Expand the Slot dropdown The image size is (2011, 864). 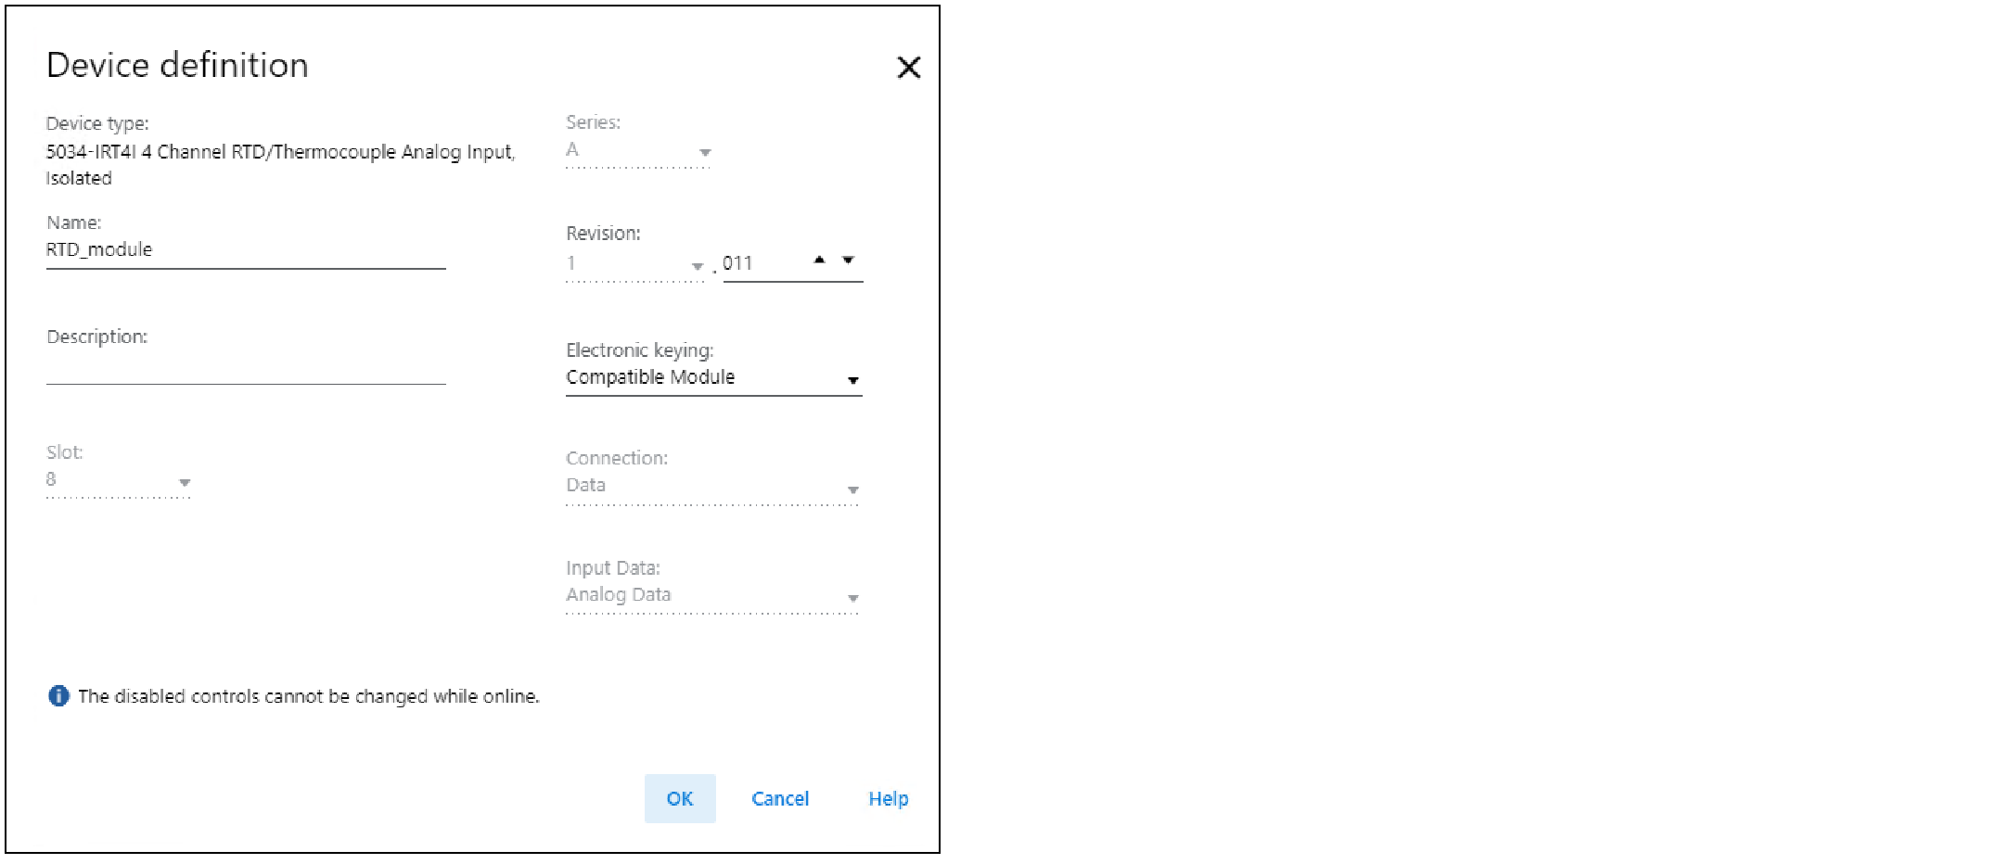point(185,482)
